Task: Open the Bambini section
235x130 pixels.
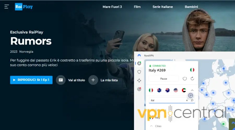Action: (x=191, y=7)
